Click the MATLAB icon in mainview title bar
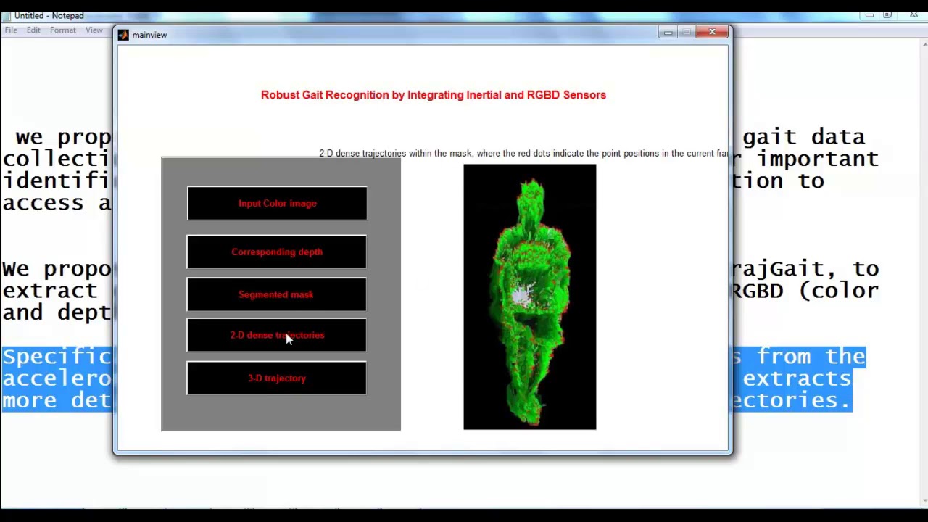 point(123,35)
